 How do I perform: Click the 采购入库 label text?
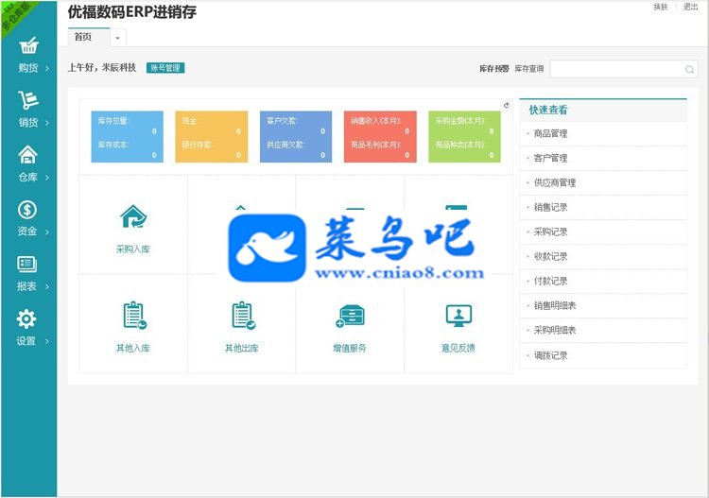pos(133,249)
